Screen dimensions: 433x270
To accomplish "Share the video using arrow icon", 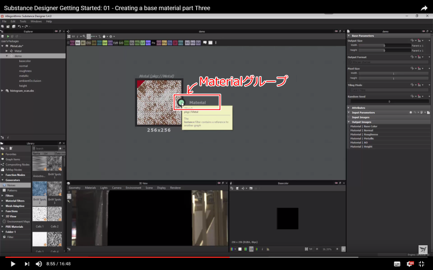I will click(424, 8).
